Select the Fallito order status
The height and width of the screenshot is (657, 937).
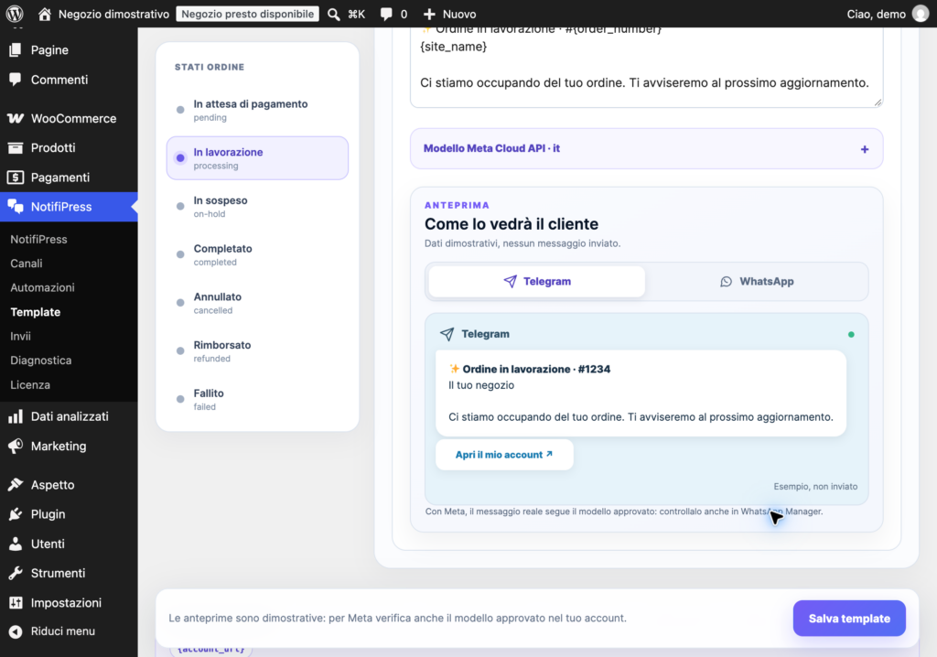[x=257, y=399]
